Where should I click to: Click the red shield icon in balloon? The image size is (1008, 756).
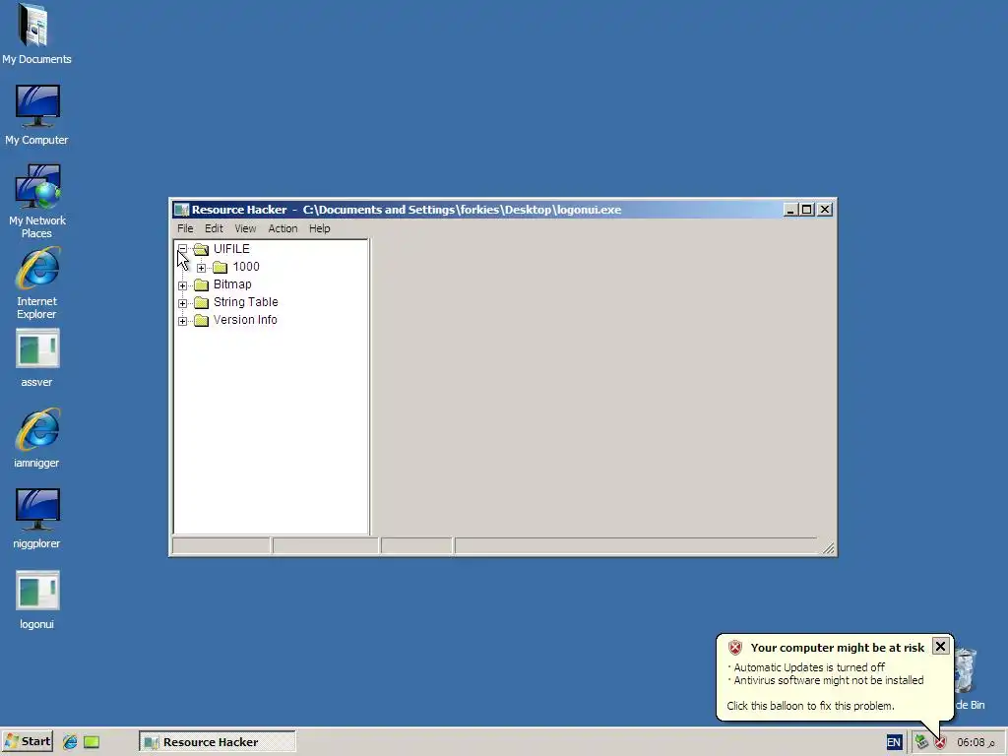[735, 648]
